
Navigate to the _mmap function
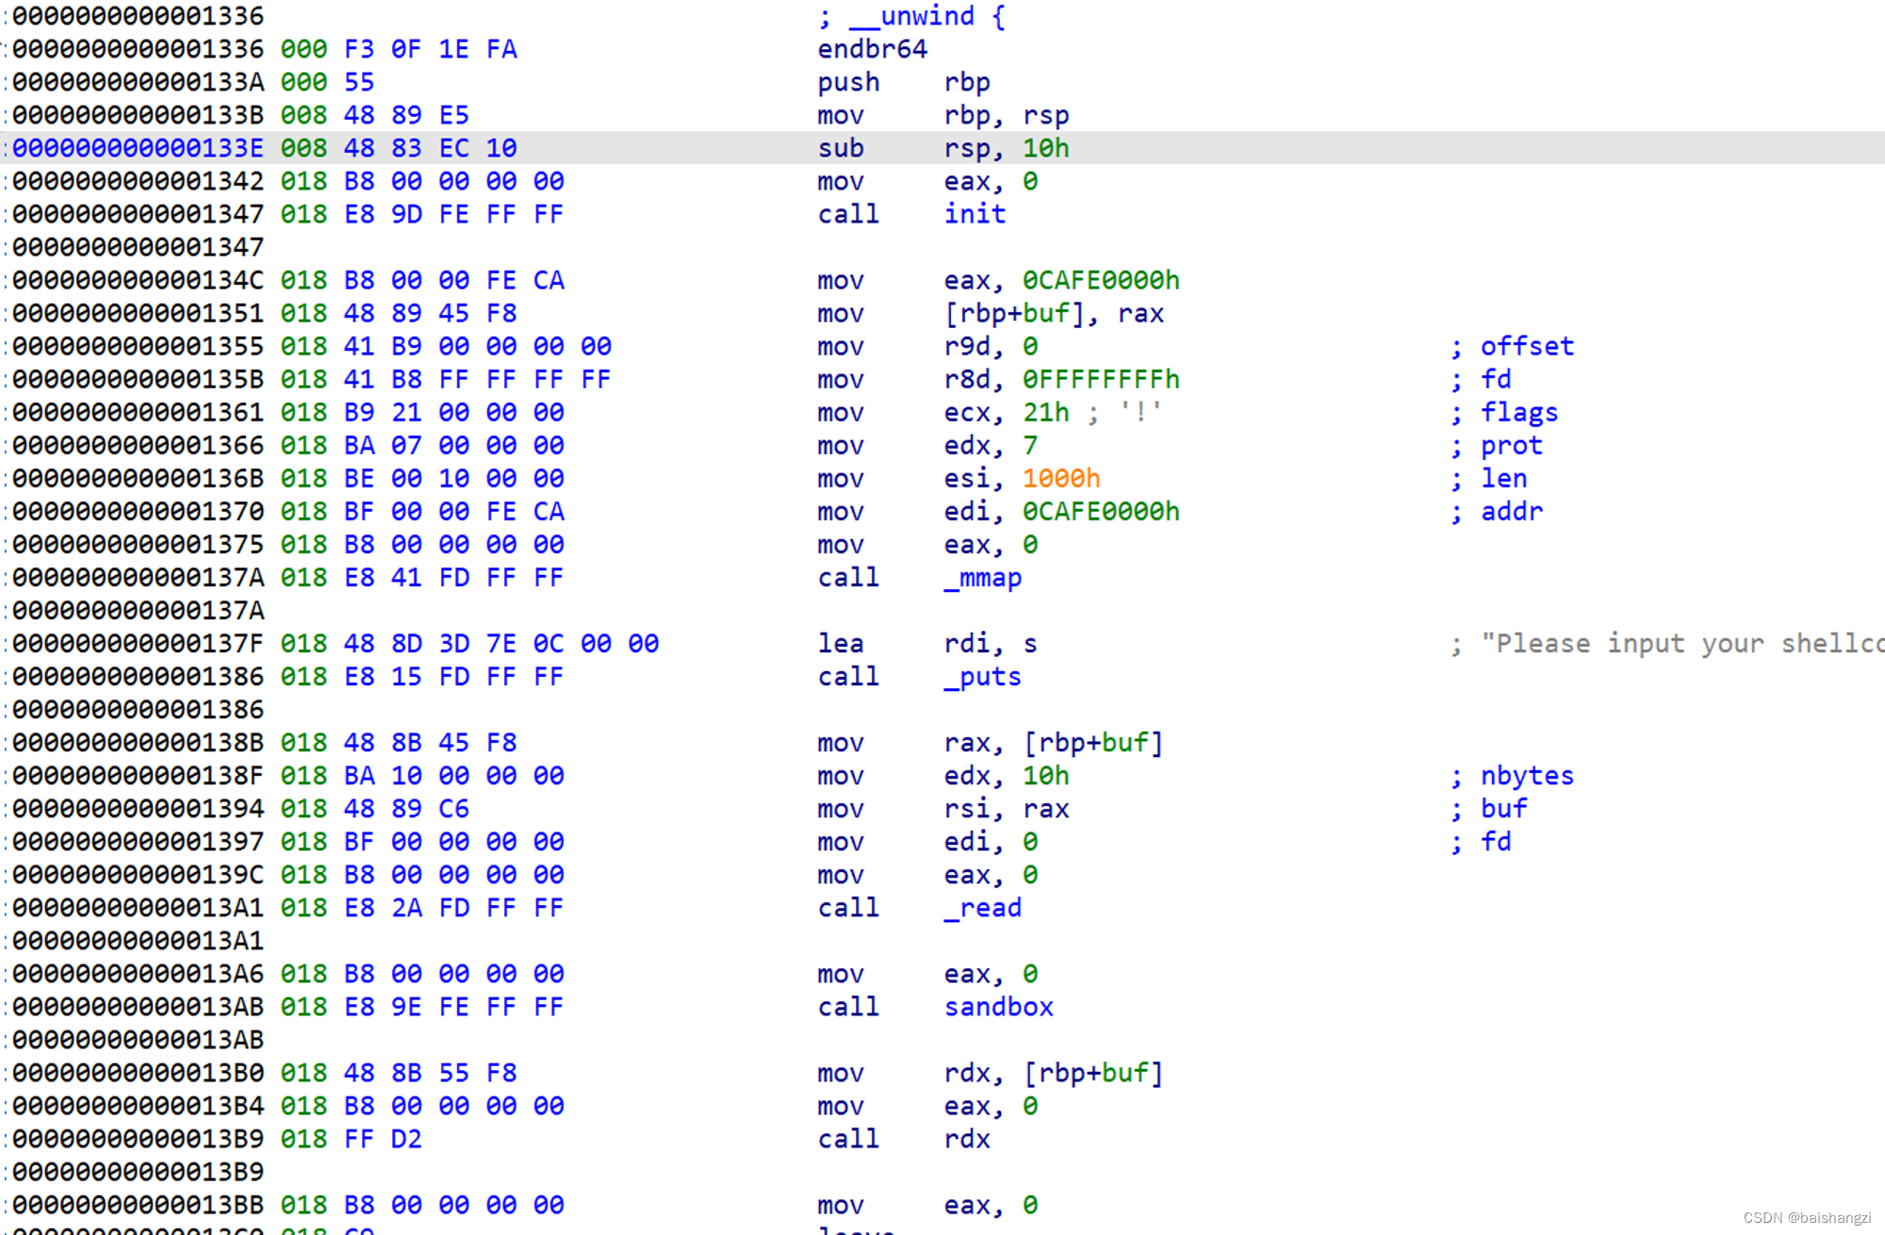click(x=984, y=578)
